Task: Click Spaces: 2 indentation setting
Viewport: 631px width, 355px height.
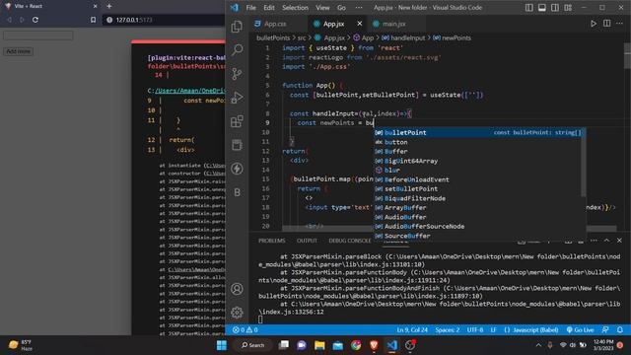Action: point(447,330)
